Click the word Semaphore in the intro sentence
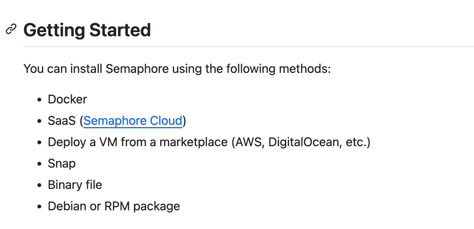This screenshot has width=474, height=229. point(134,69)
